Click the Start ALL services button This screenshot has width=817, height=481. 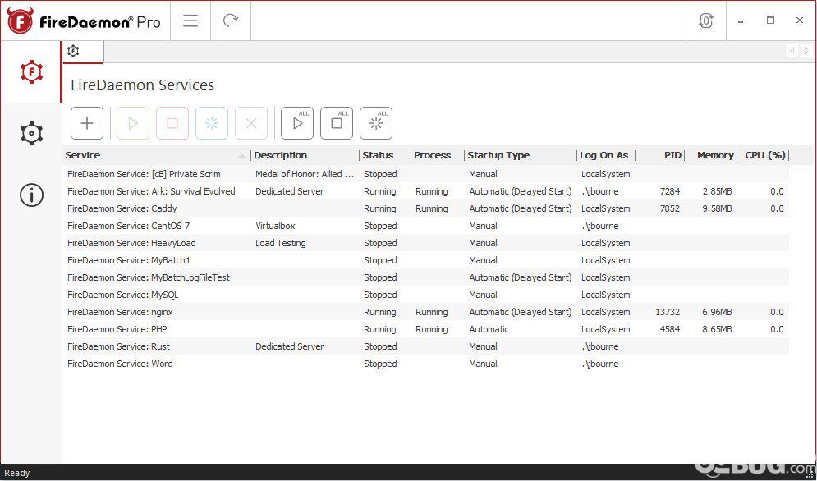[x=297, y=123]
